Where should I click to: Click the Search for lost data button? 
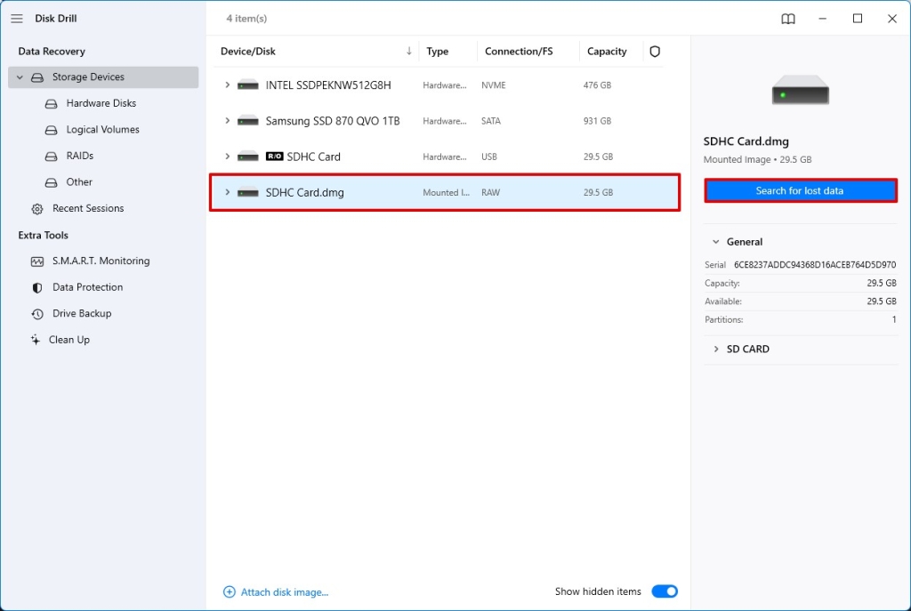click(800, 189)
